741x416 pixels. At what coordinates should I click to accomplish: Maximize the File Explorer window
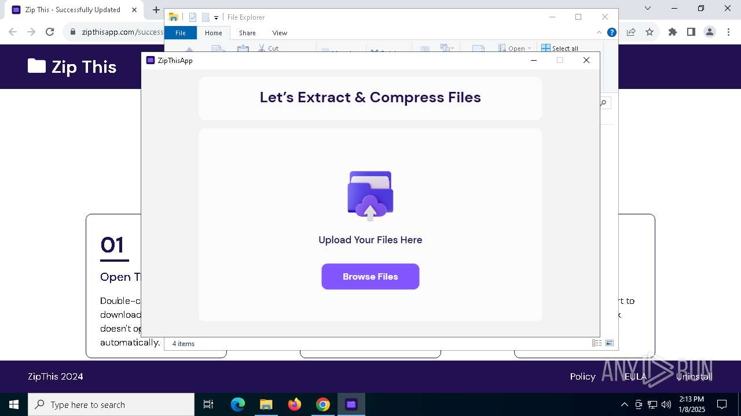click(x=578, y=17)
